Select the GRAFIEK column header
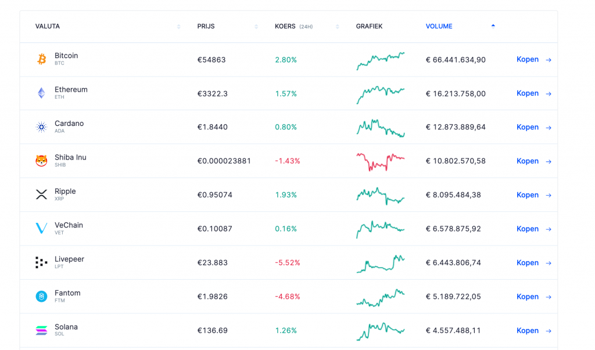The height and width of the screenshot is (350, 595). coord(369,26)
